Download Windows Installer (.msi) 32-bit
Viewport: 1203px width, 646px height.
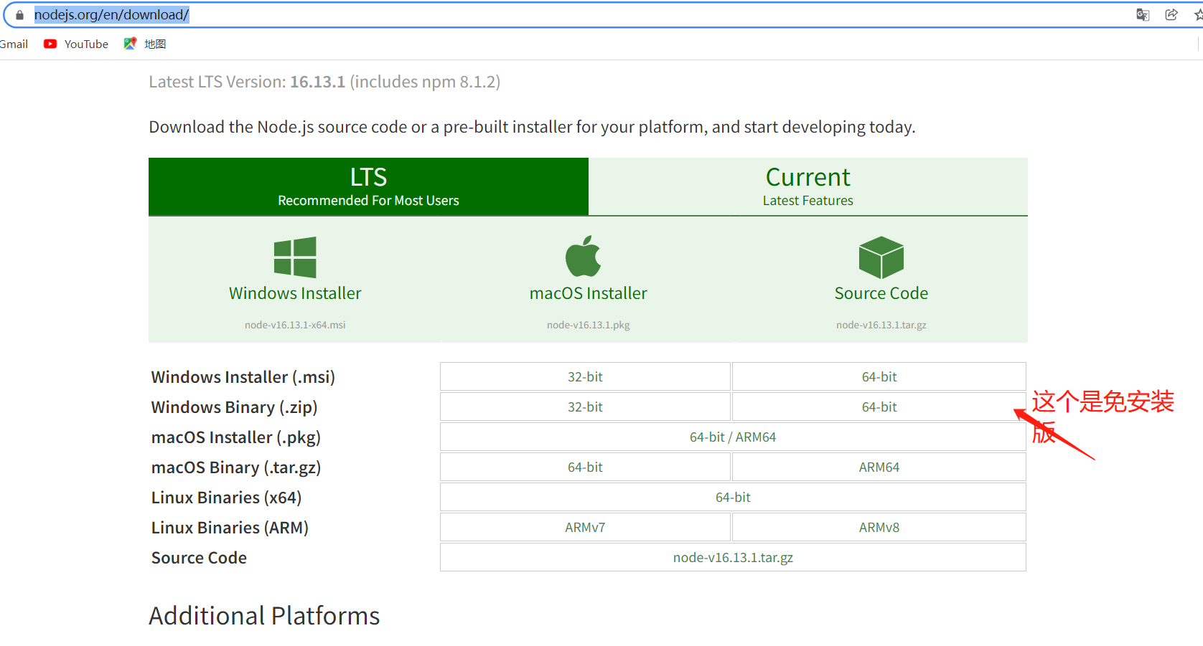[x=585, y=376]
